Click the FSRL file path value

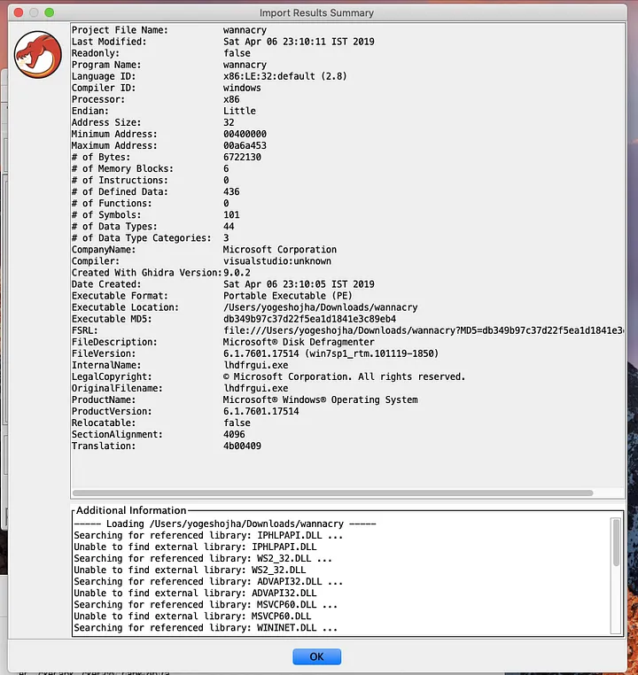(x=424, y=330)
